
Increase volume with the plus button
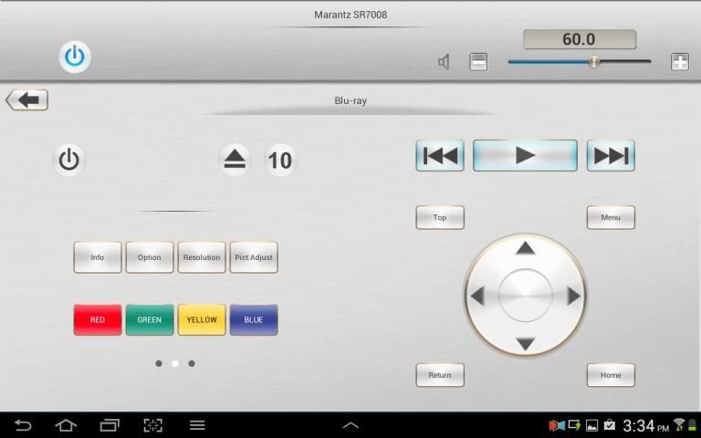[x=679, y=62]
